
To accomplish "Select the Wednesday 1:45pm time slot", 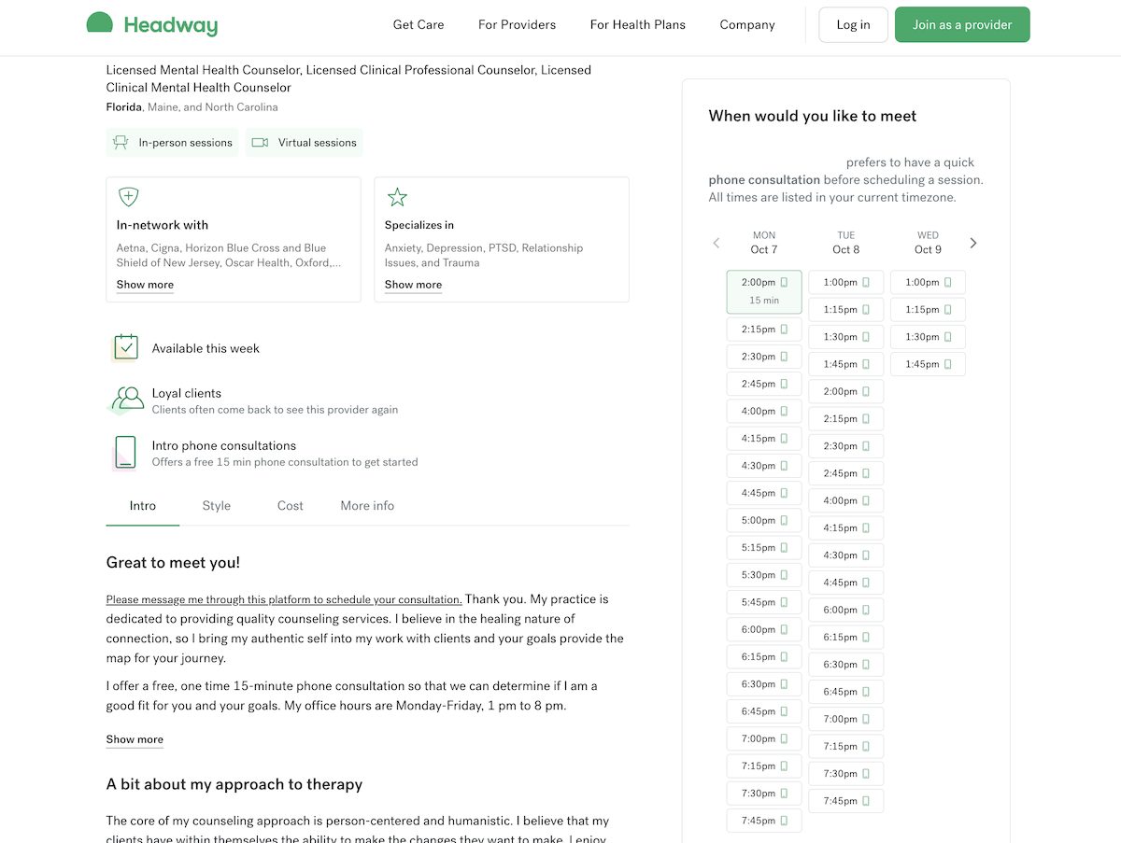I will click(928, 364).
